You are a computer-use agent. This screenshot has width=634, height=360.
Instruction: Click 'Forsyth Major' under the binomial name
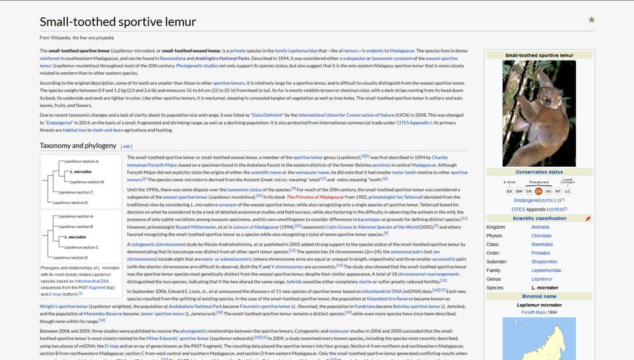click(x=534, y=312)
